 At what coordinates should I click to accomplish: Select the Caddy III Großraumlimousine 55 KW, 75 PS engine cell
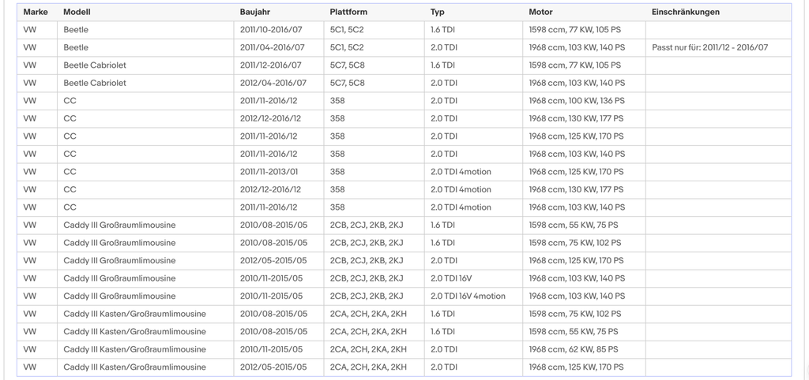[x=584, y=225]
